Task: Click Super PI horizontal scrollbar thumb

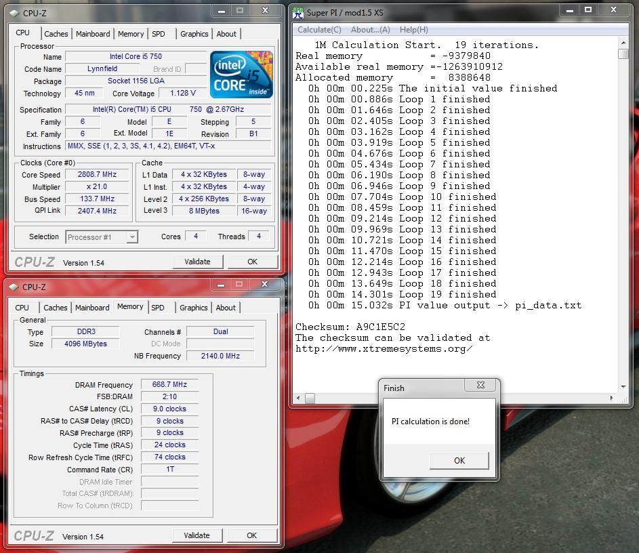Action: [310, 398]
